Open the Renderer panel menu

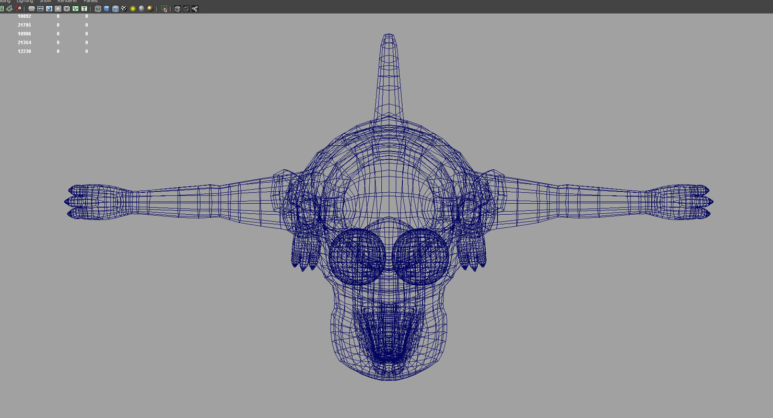tap(67, 2)
